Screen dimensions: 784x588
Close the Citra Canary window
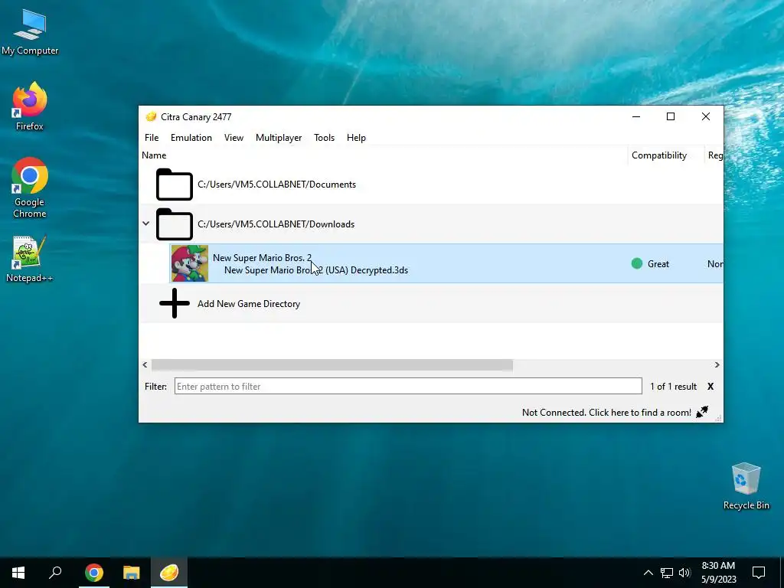pos(705,116)
